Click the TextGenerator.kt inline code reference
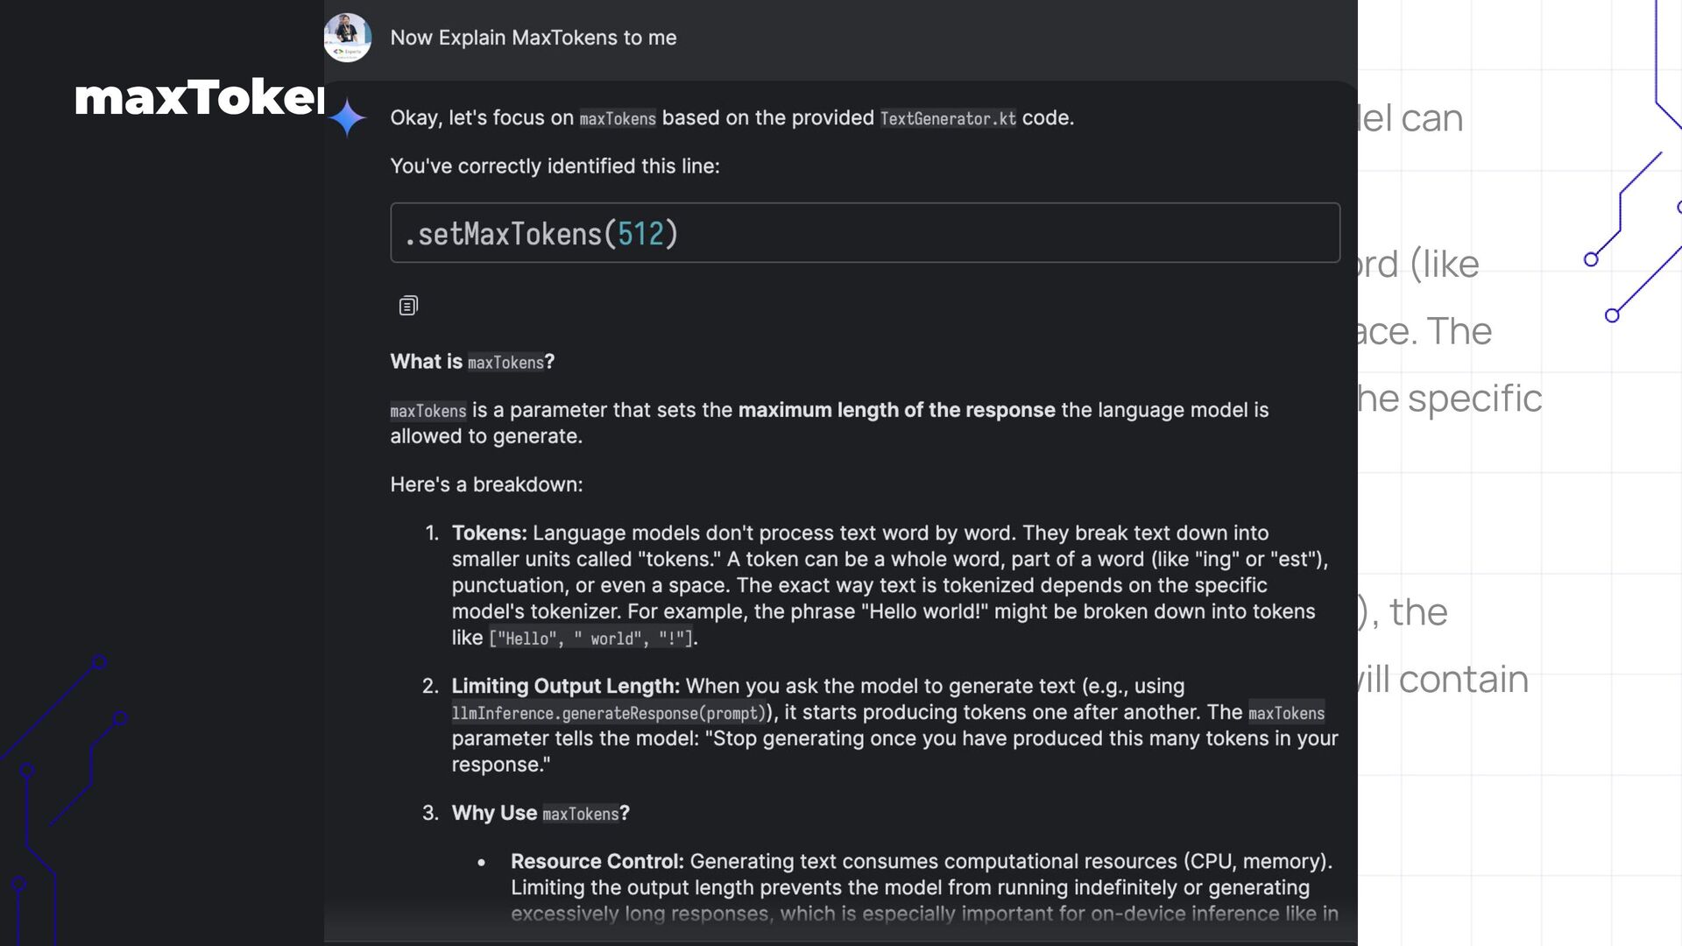The width and height of the screenshot is (1682, 946). pos(948,118)
